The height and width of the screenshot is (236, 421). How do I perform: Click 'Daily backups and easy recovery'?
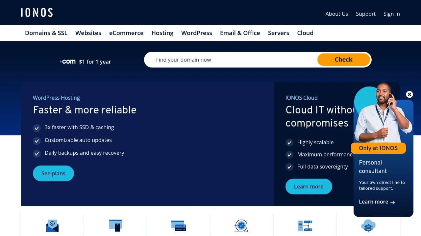tap(85, 153)
